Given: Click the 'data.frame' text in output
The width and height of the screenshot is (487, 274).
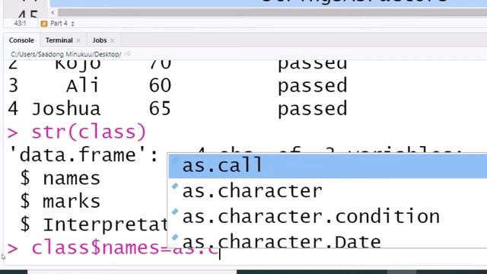Looking at the screenshot, I should (x=84, y=155).
